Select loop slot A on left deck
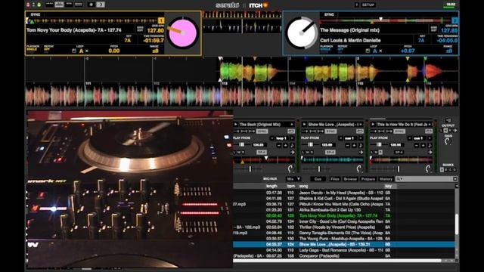 tap(81, 51)
